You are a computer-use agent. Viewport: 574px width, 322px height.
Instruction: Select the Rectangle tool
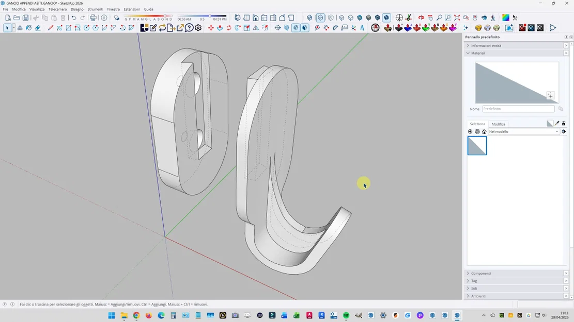click(68, 28)
